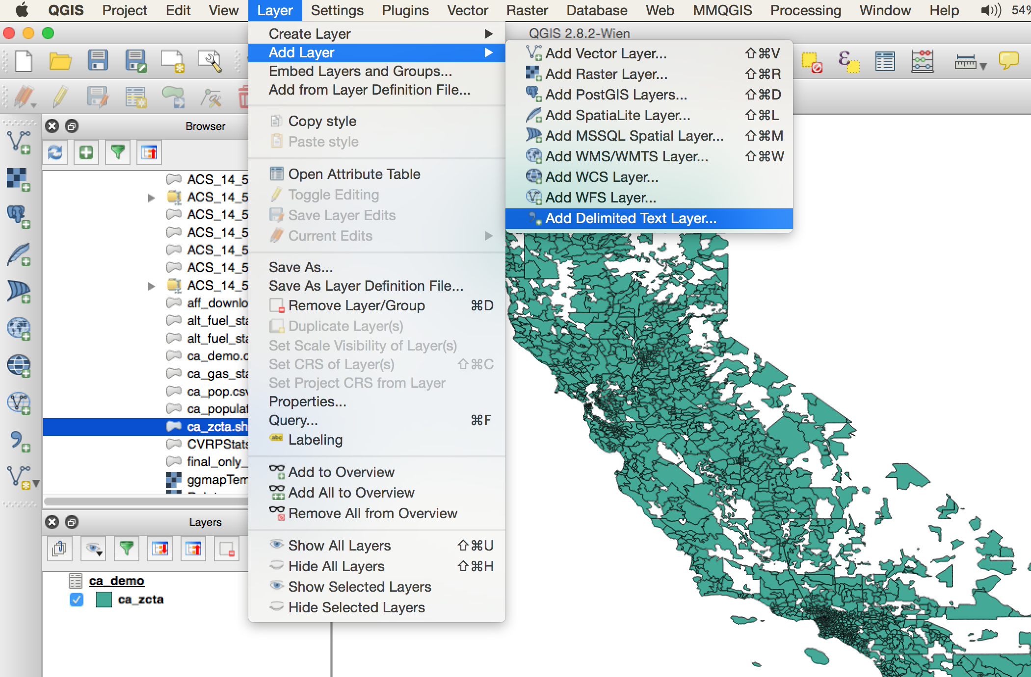Expand the first ACS_14_5 folder tree arrow
Viewport: 1031px width, 677px height.
[x=152, y=198]
